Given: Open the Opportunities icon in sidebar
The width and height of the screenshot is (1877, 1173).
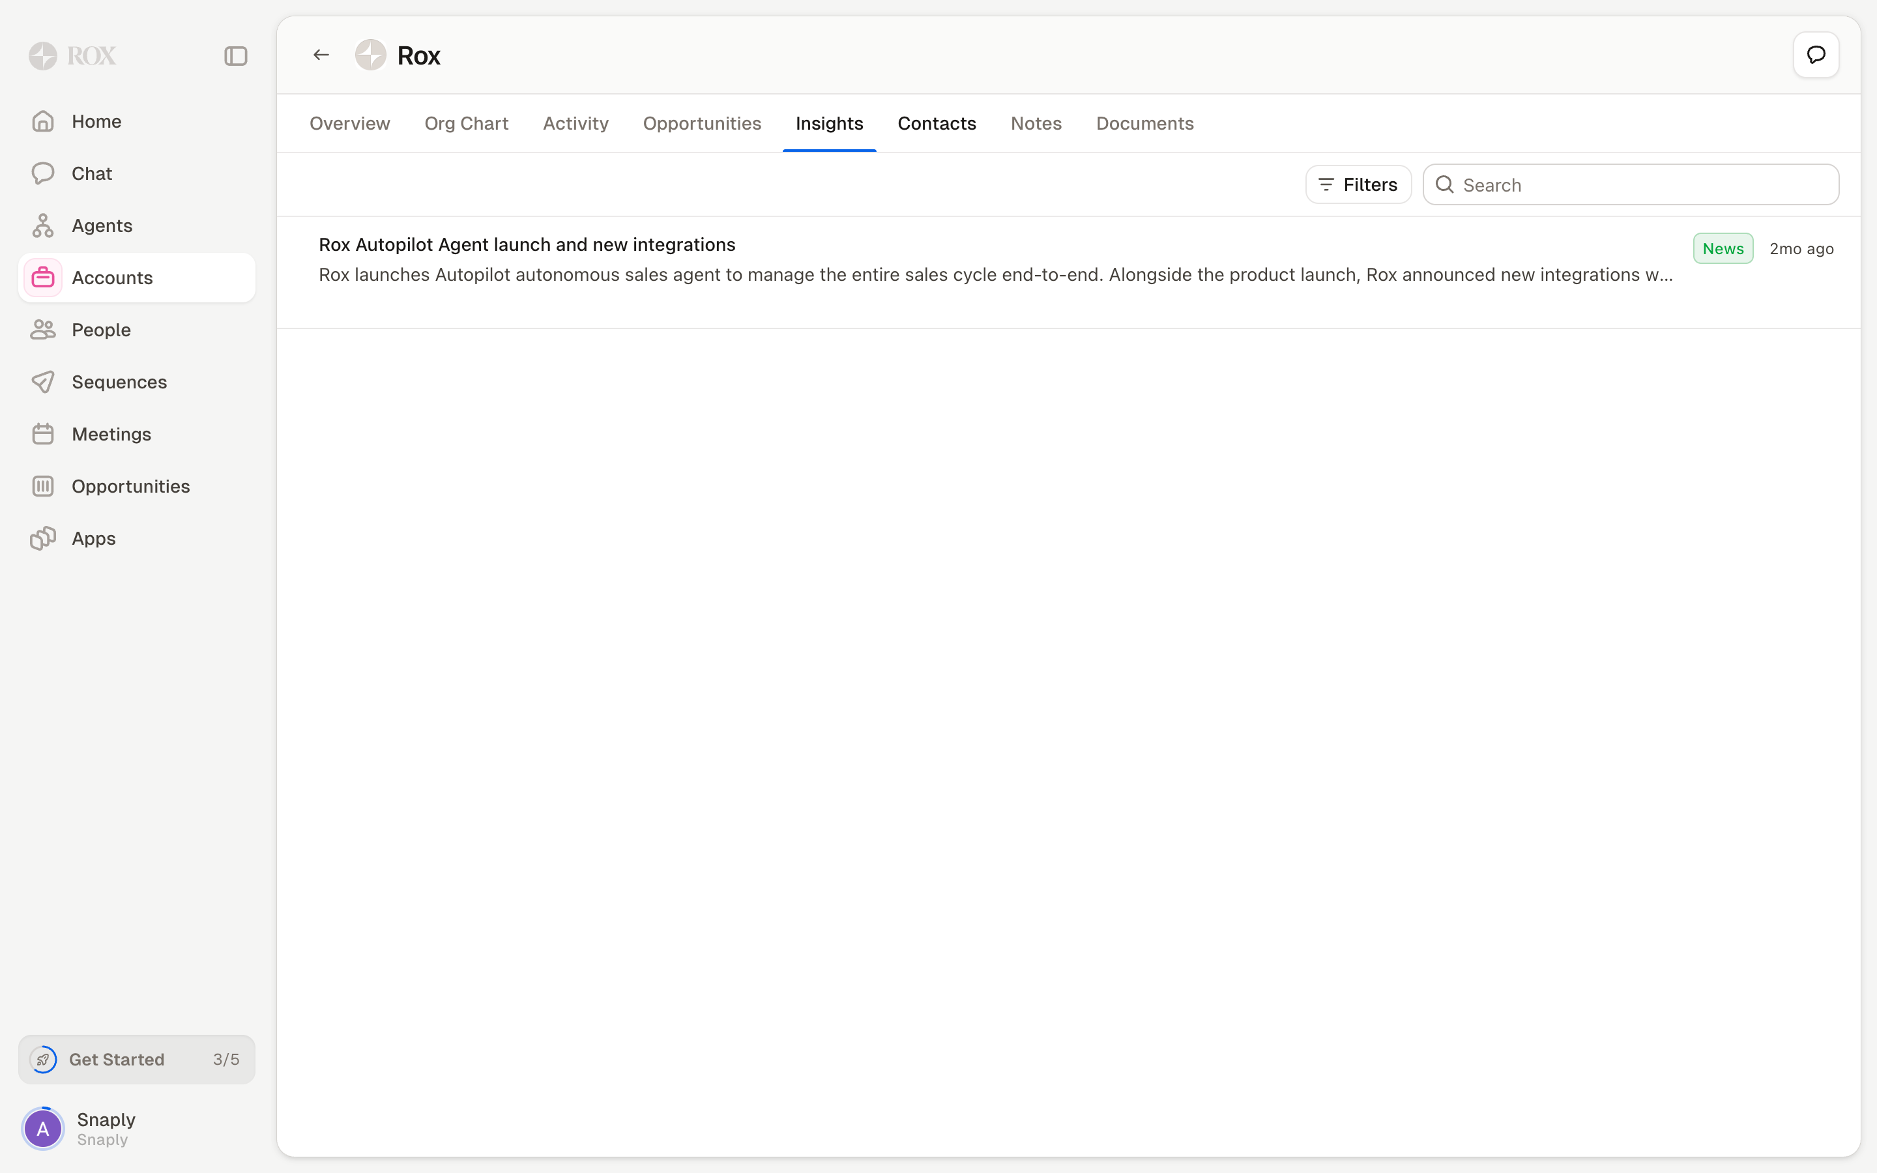Looking at the screenshot, I should 44,486.
